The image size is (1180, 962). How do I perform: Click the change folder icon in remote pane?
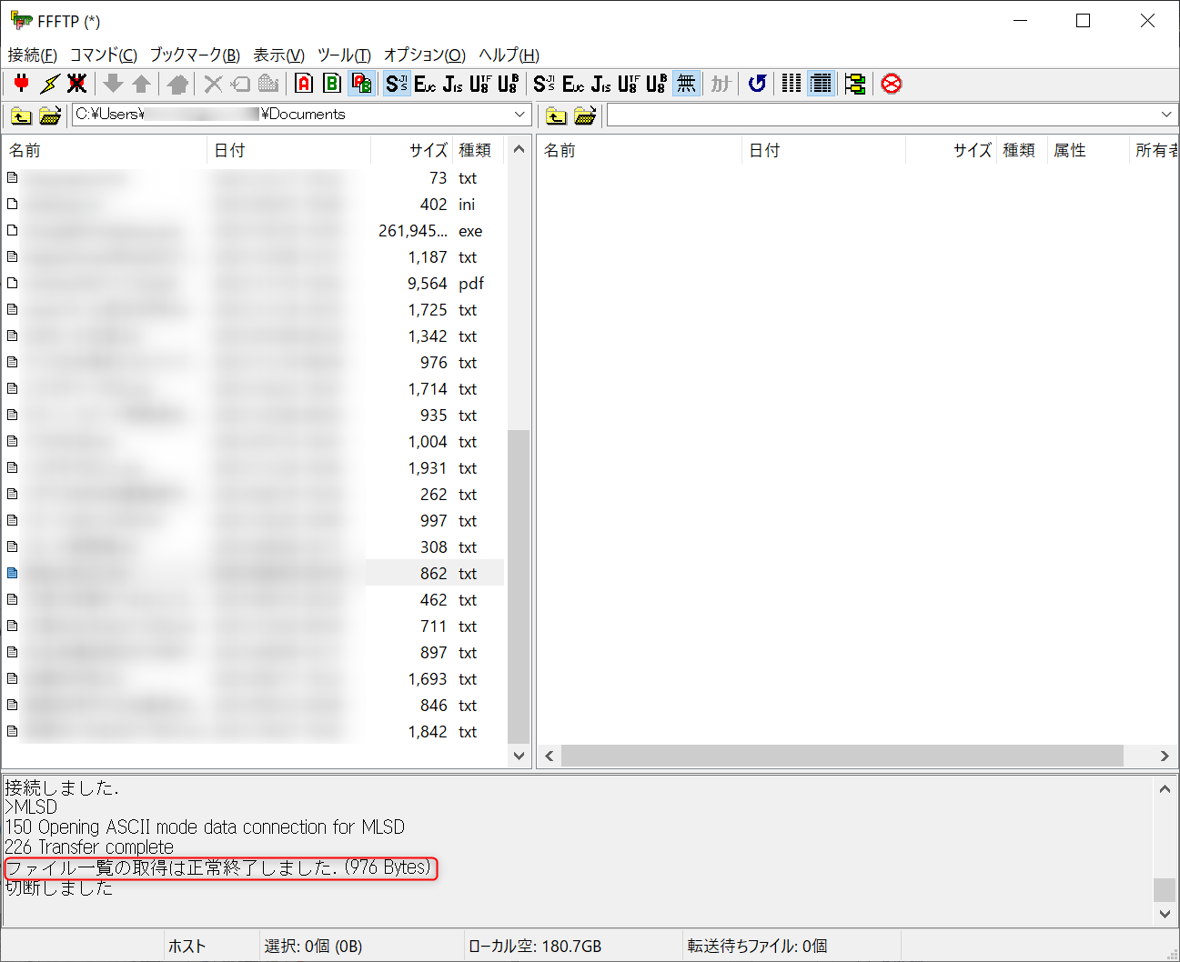(x=585, y=115)
